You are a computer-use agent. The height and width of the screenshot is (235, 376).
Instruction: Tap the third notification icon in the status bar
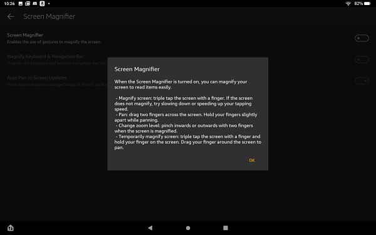[x=34, y=4]
